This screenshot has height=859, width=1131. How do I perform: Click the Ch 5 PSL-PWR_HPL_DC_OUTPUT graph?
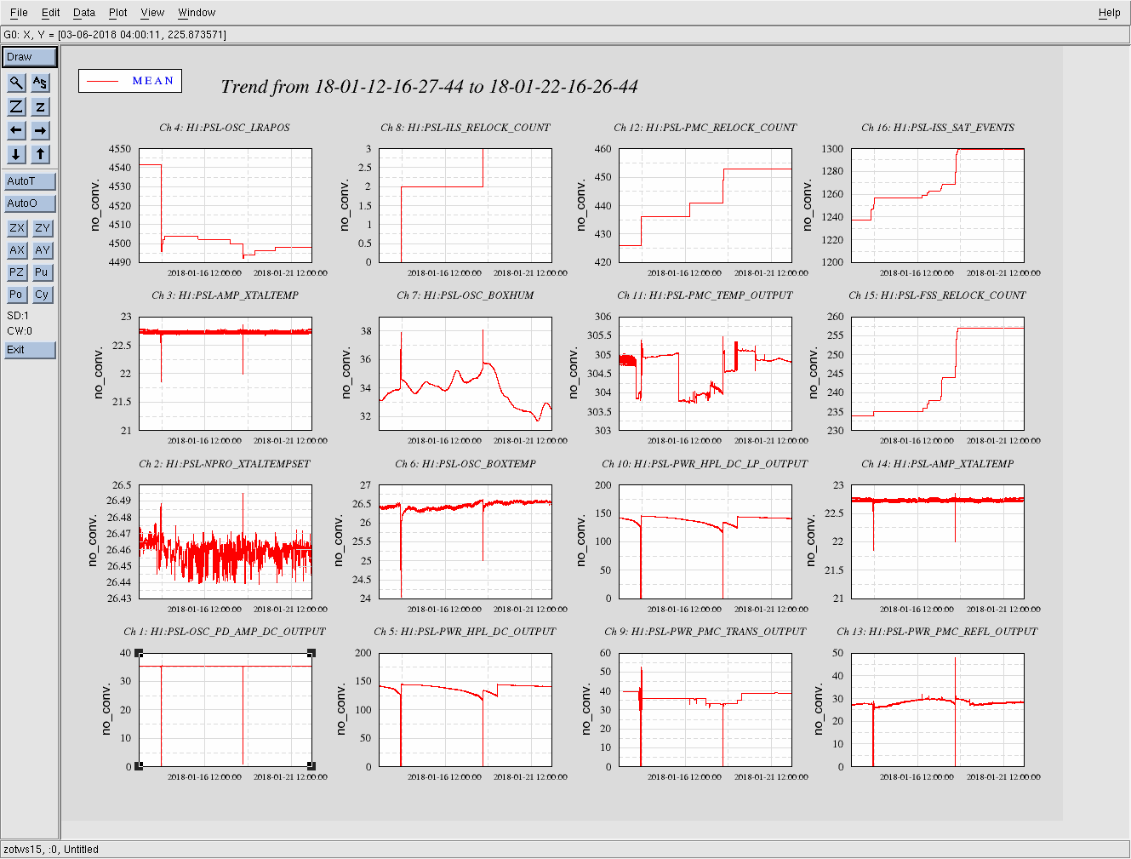(x=466, y=710)
